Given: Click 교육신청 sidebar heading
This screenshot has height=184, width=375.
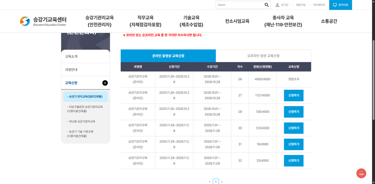Looking at the screenshot, I should 71,83.
